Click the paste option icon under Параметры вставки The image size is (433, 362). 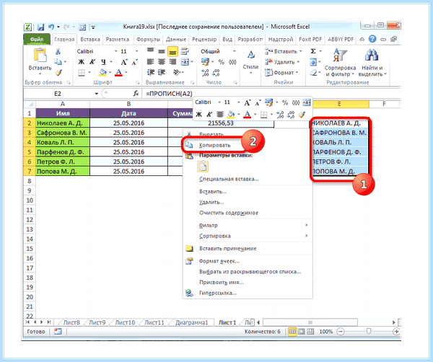click(x=203, y=167)
